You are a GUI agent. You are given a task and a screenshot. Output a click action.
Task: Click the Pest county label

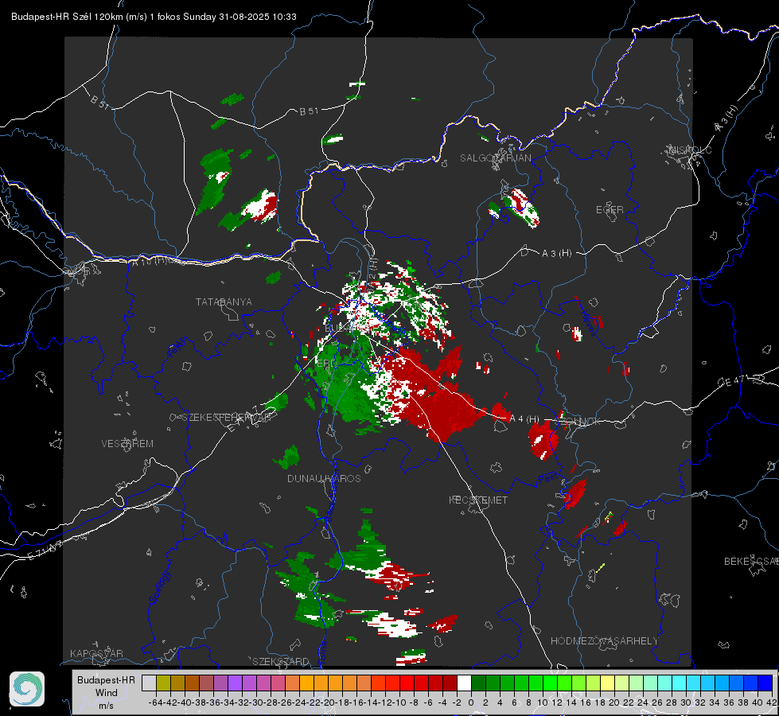(547, 478)
